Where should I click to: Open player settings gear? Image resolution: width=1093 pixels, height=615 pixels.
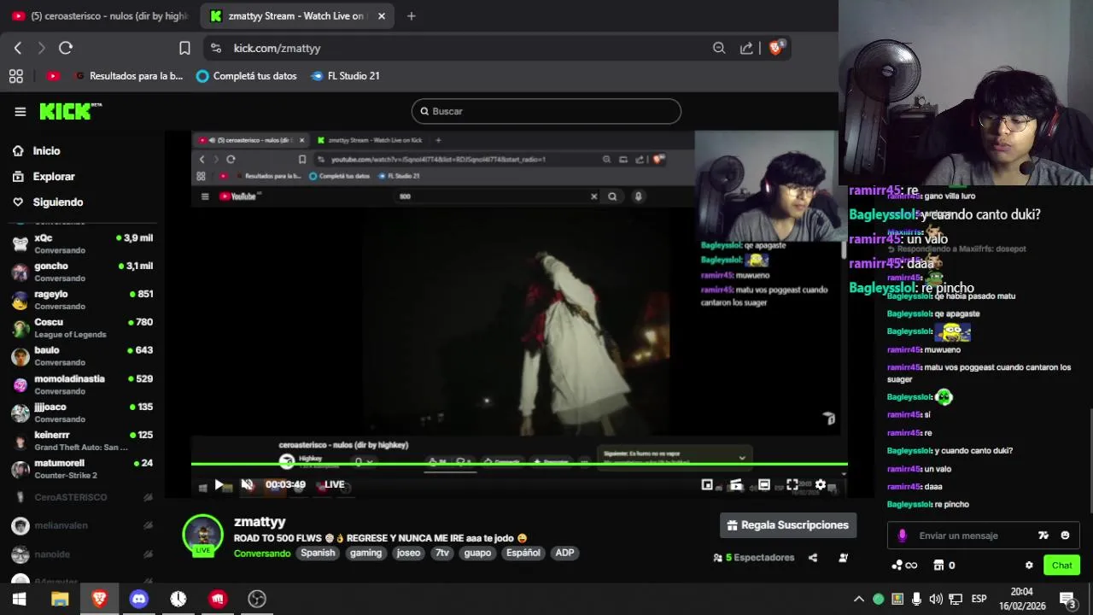pyautogui.click(x=821, y=484)
